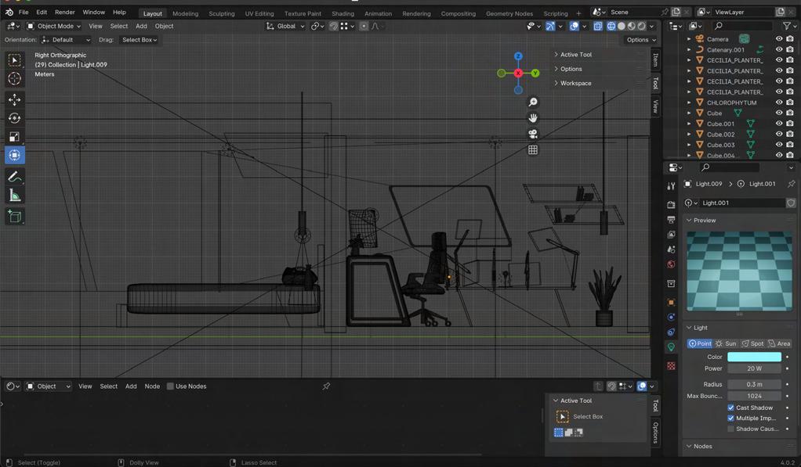The width and height of the screenshot is (801, 467).
Task: Expand the Workspace section in sidebar
Action: [x=576, y=83]
